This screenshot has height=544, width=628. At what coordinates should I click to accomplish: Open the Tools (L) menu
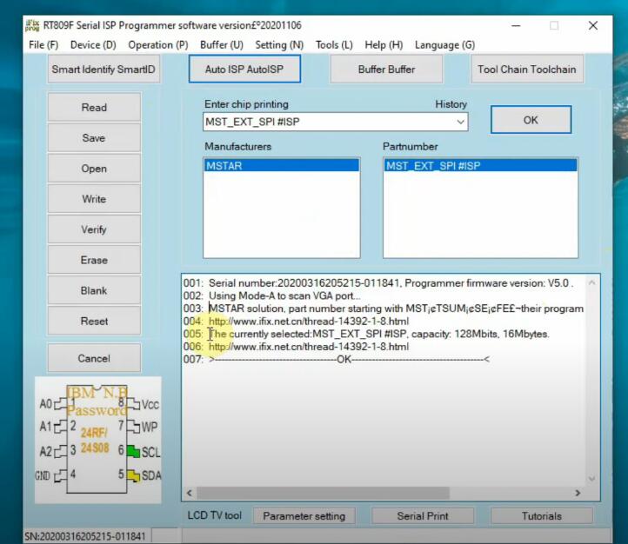pyautogui.click(x=334, y=45)
